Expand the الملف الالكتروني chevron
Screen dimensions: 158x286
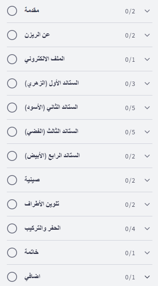pyautogui.click(x=147, y=59)
